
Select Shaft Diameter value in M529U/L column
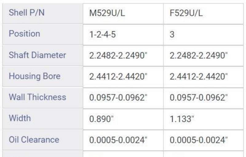coord(118,55)
